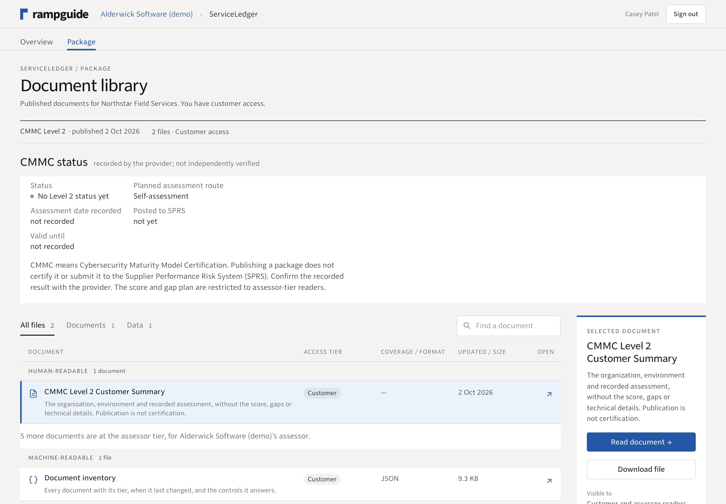Click the Document library heading
The image size is (726, 504).
(x=84, y=86)
